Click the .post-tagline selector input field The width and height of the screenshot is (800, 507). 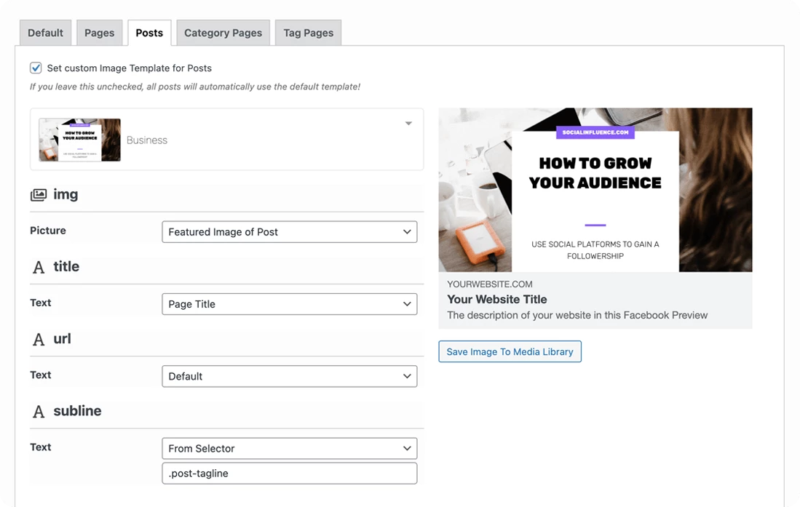[x=289, y=474]
